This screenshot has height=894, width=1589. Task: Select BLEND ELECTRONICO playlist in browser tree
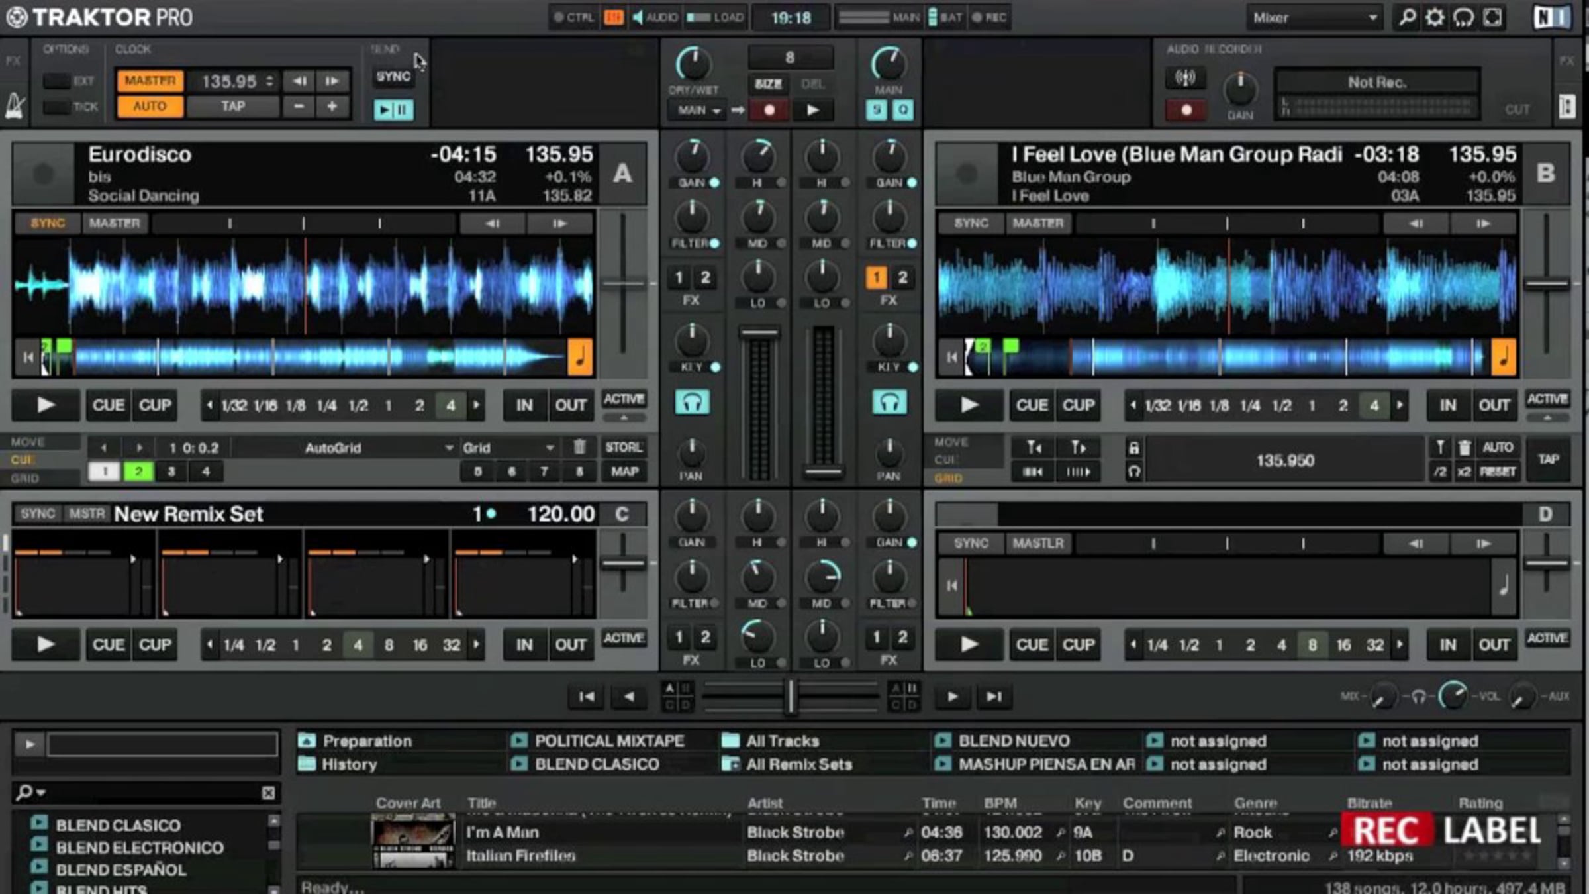(139, 848)
